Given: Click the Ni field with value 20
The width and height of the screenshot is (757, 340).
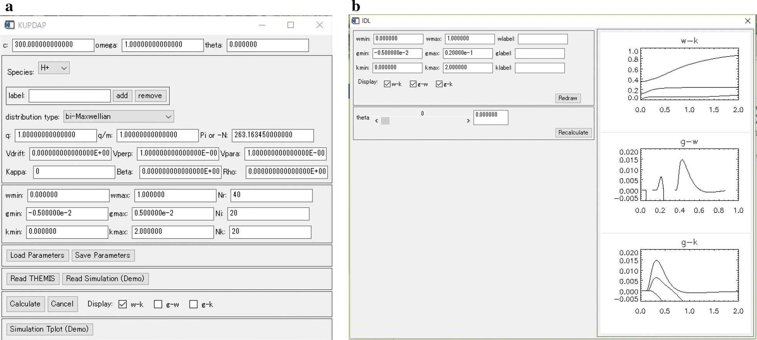Looking at the screenshot, I should coord(268,214).
